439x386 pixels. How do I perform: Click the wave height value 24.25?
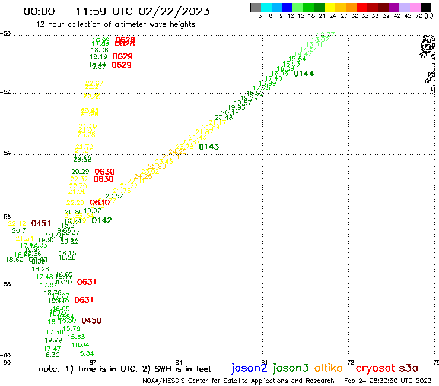[177, 151]
